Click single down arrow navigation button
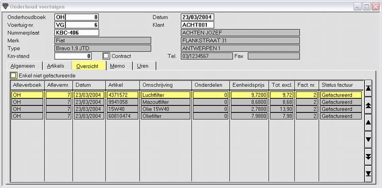 (368, 139)
